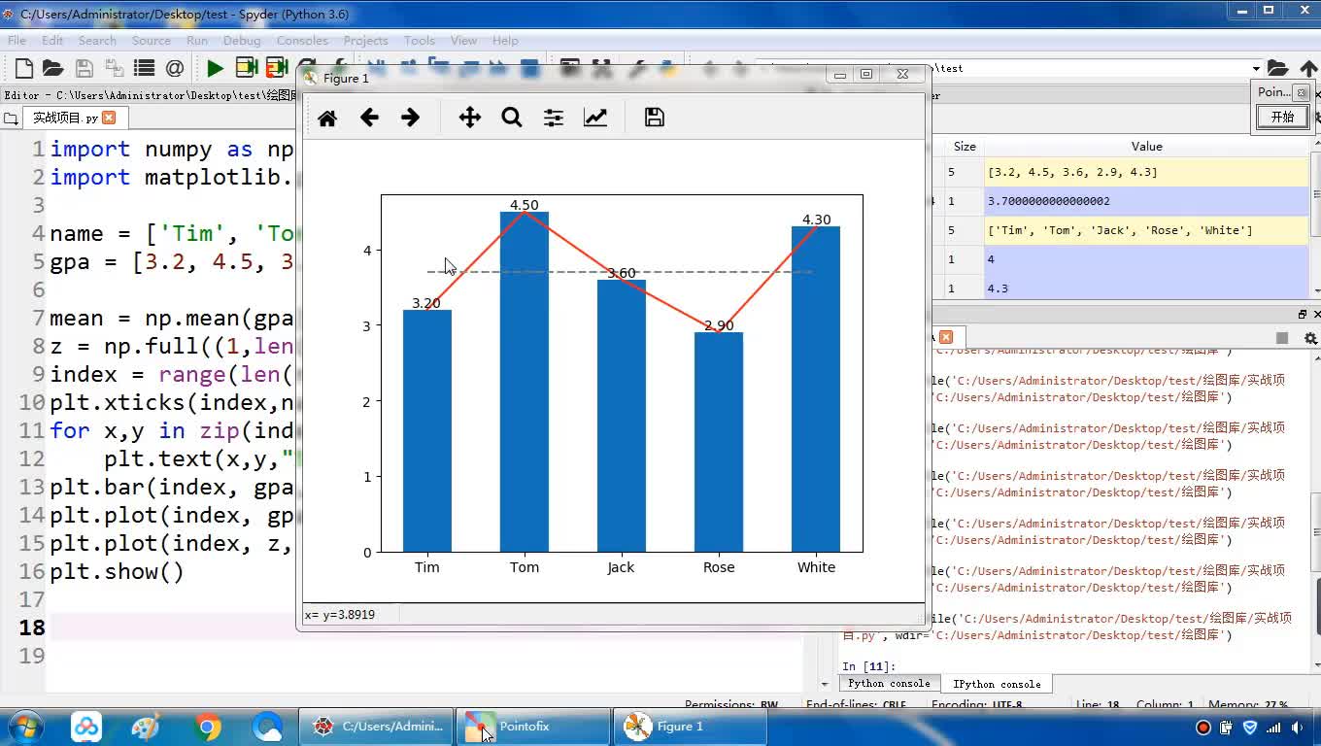Image resolution: width=1321 pixels, height=746 pixels.
Task: Run file with the green play button
Action: [215, 68]
